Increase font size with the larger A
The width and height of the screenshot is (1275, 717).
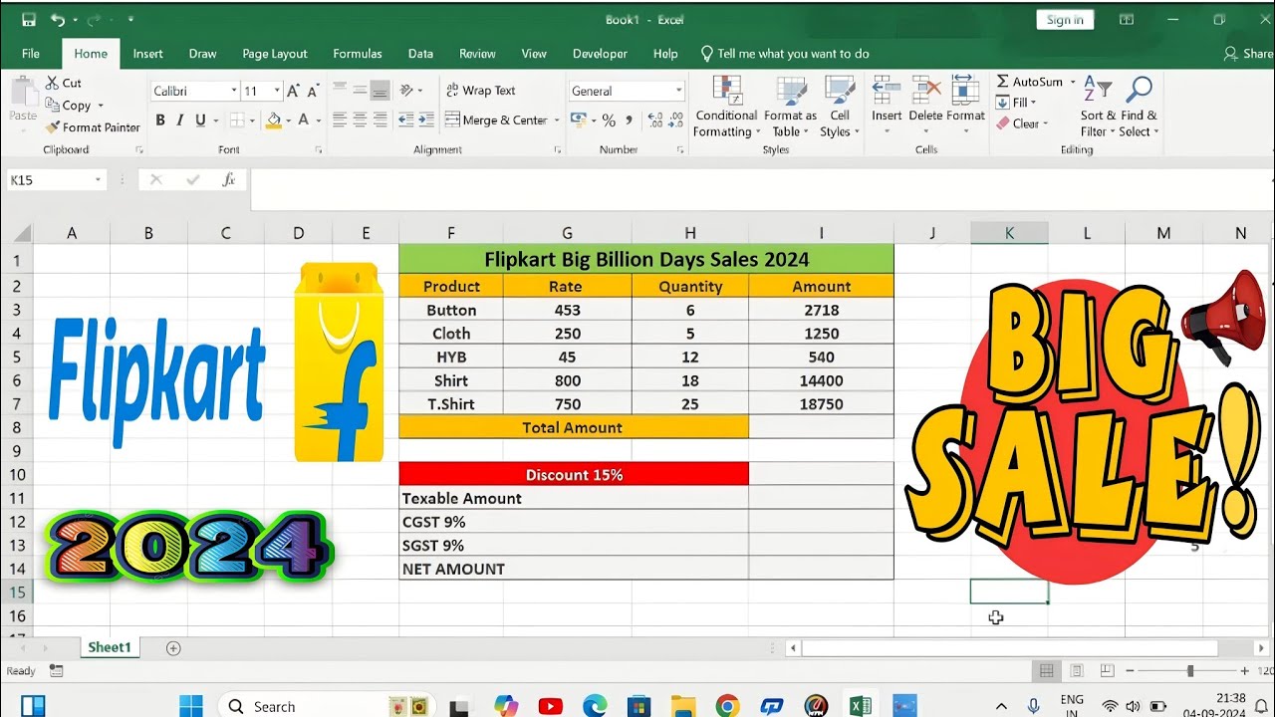tap(293, 91)
